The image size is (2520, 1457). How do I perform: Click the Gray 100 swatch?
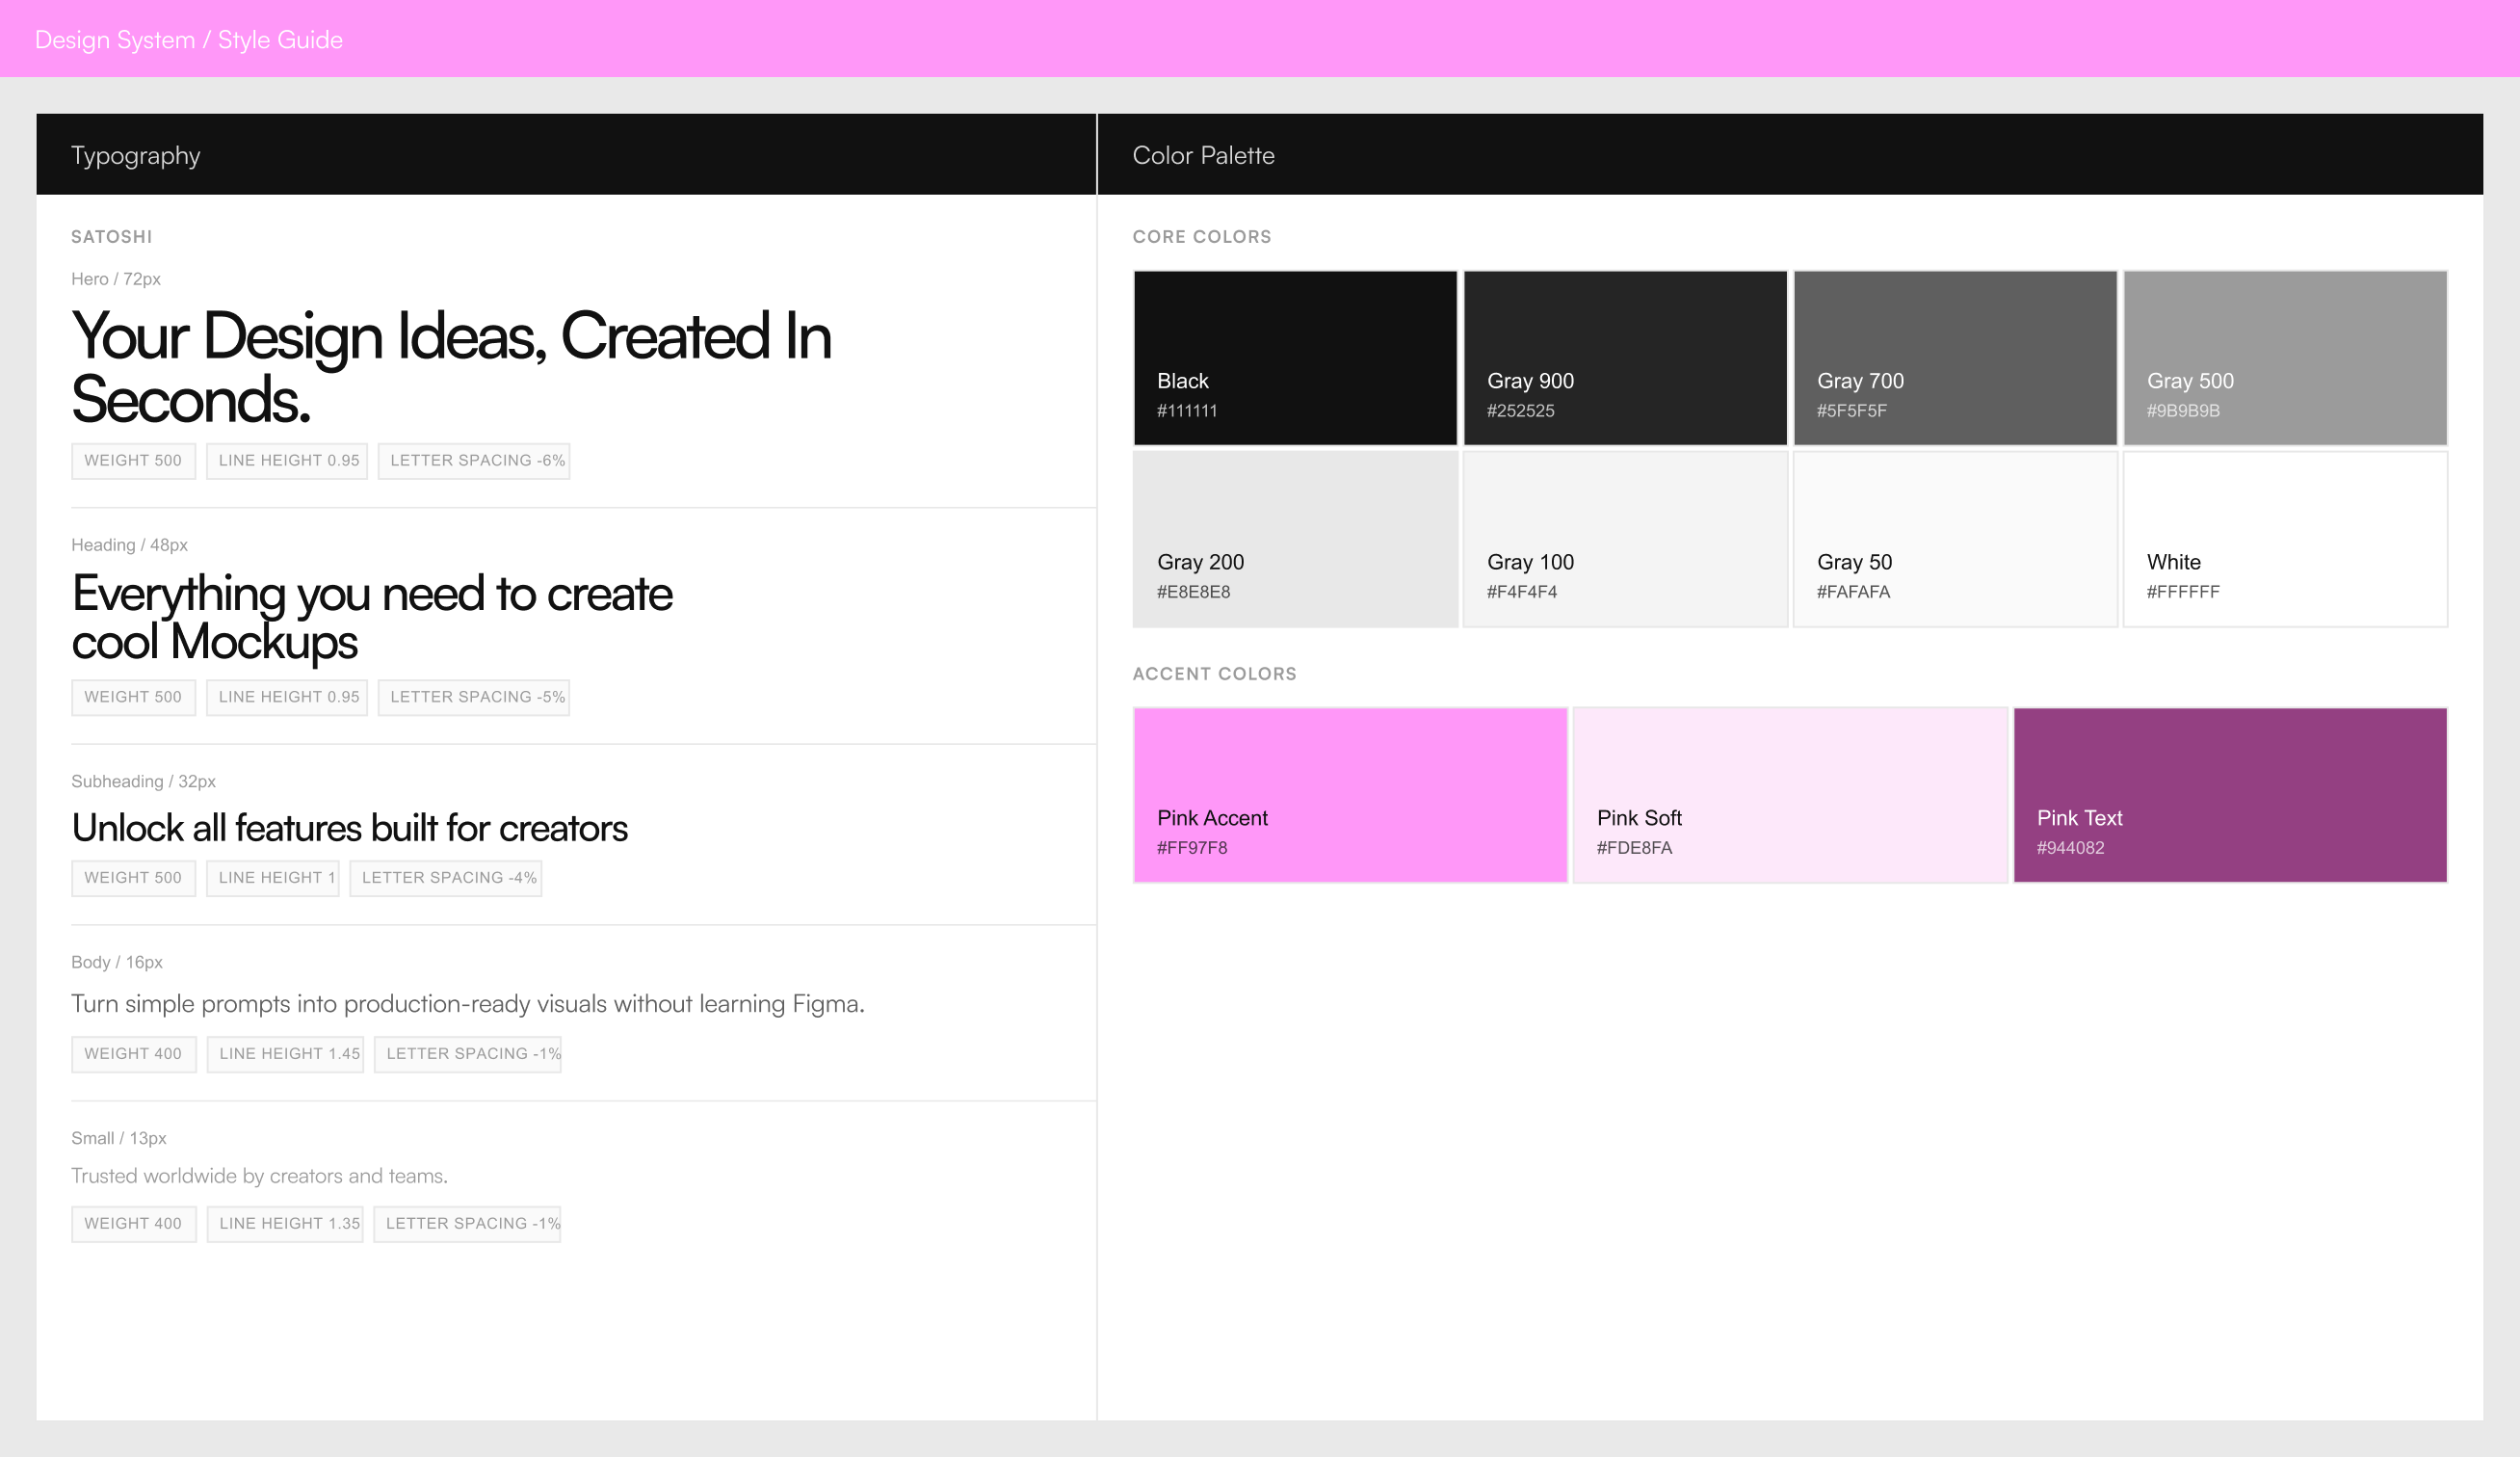(1625, 539)
